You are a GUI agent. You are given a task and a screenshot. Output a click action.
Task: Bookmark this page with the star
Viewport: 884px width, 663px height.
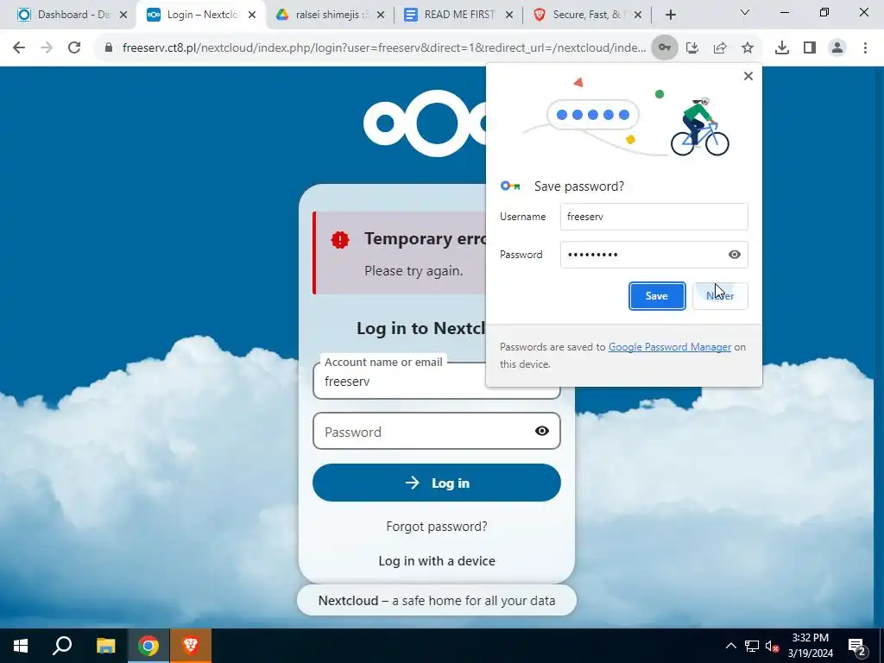point(748,48)
